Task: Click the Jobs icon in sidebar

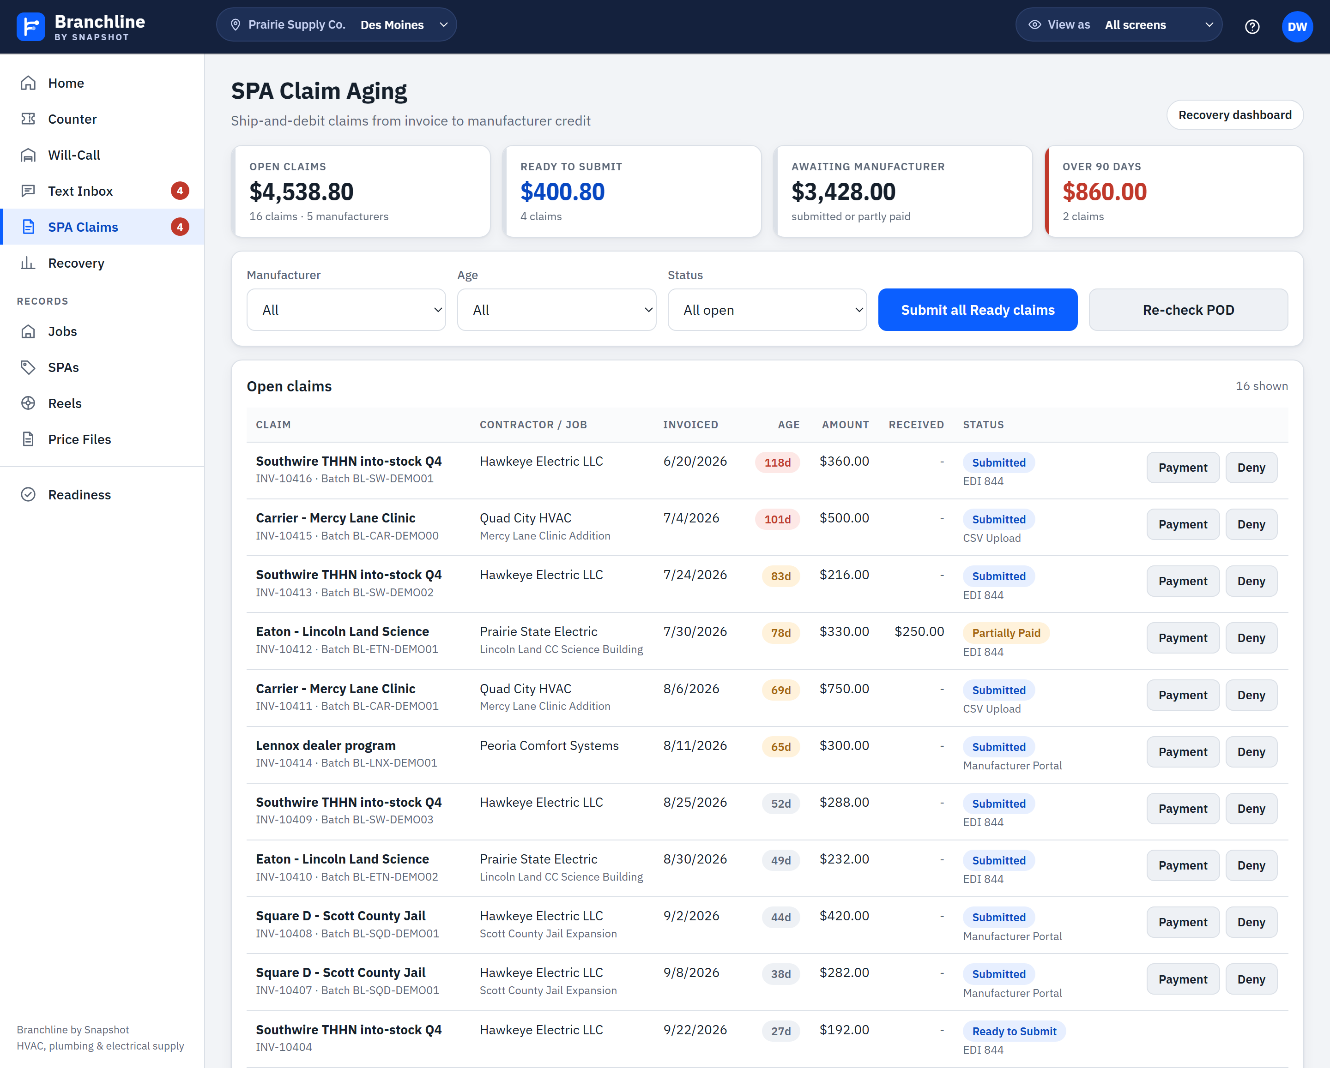Action: tap(28, 331)
